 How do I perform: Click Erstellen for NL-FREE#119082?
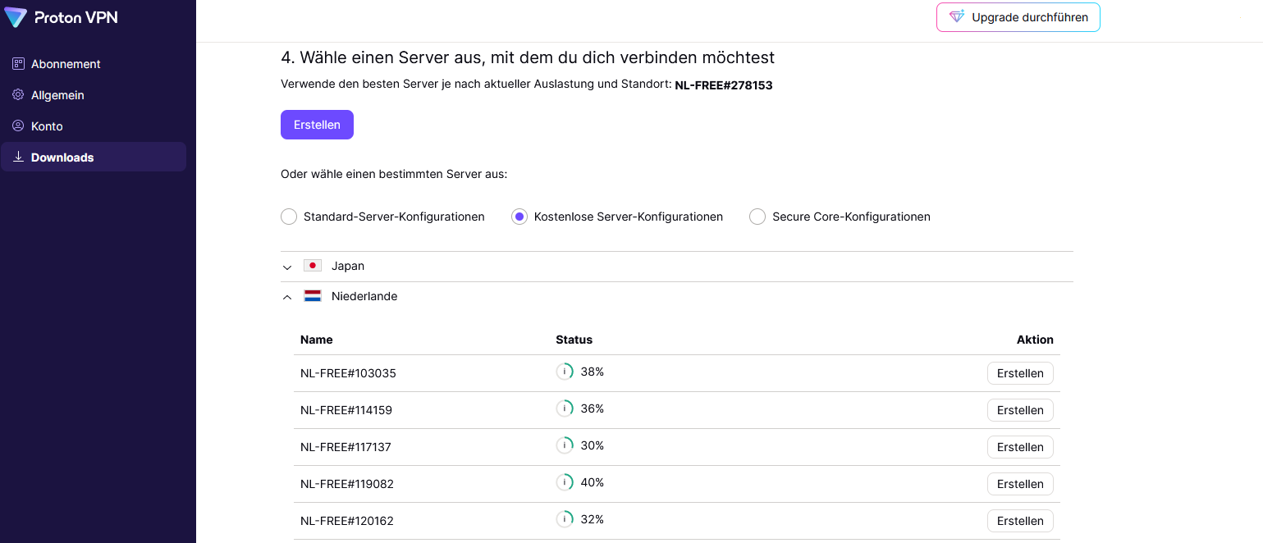tap(1020, 484)
